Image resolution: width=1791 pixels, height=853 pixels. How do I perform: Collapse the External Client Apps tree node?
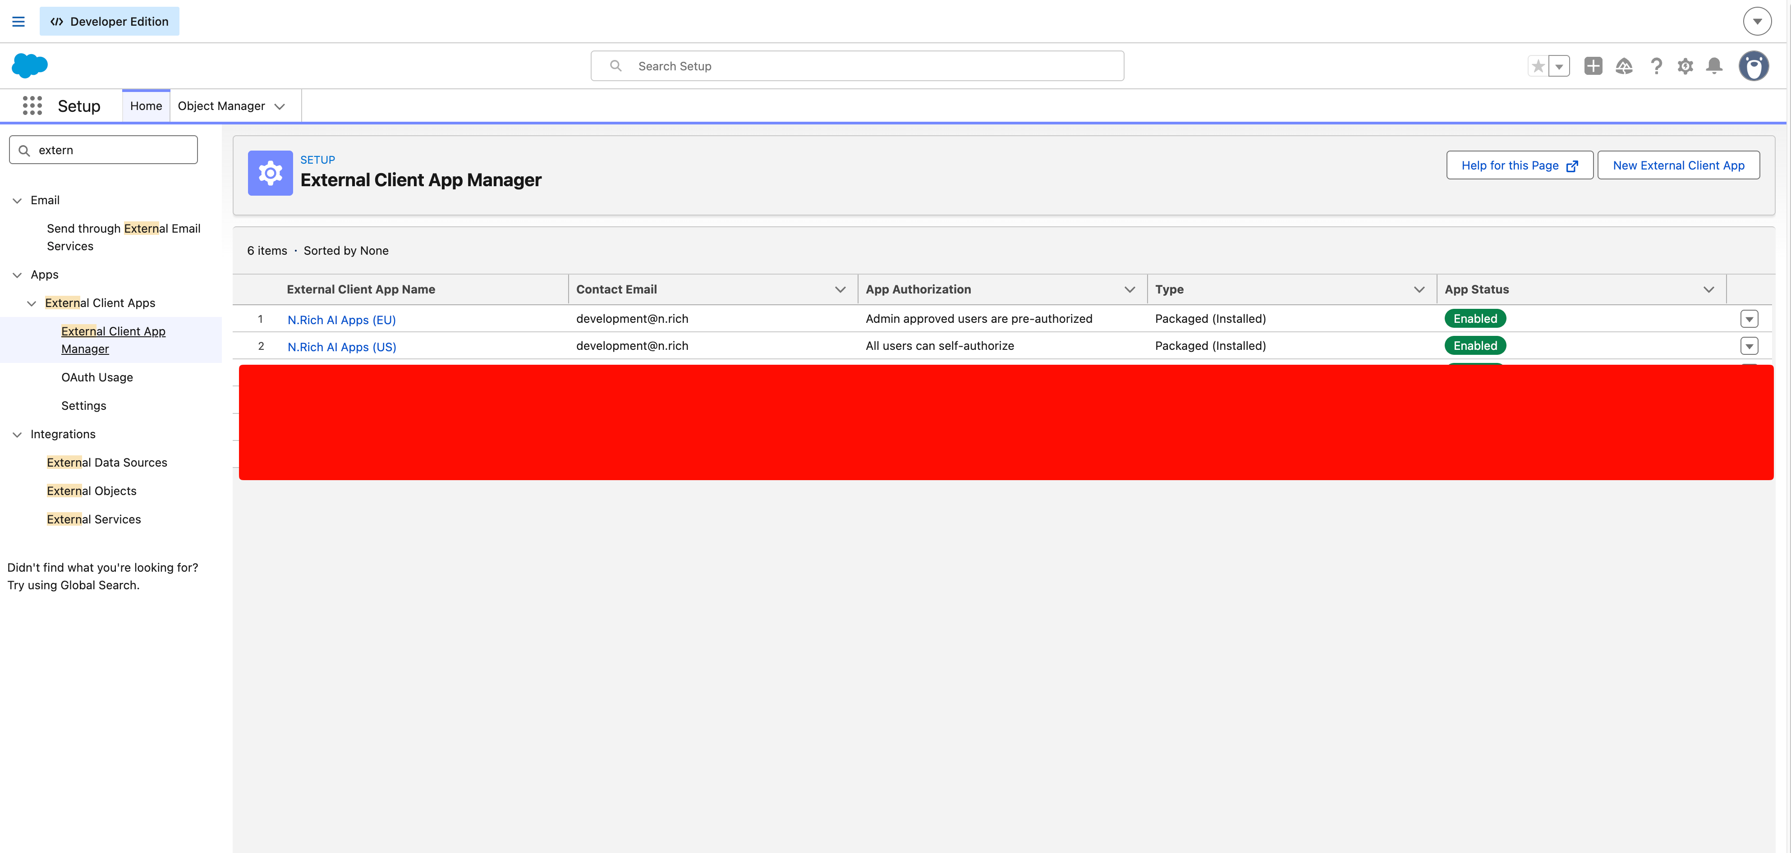pyautogui.click(x=31, y=303)
